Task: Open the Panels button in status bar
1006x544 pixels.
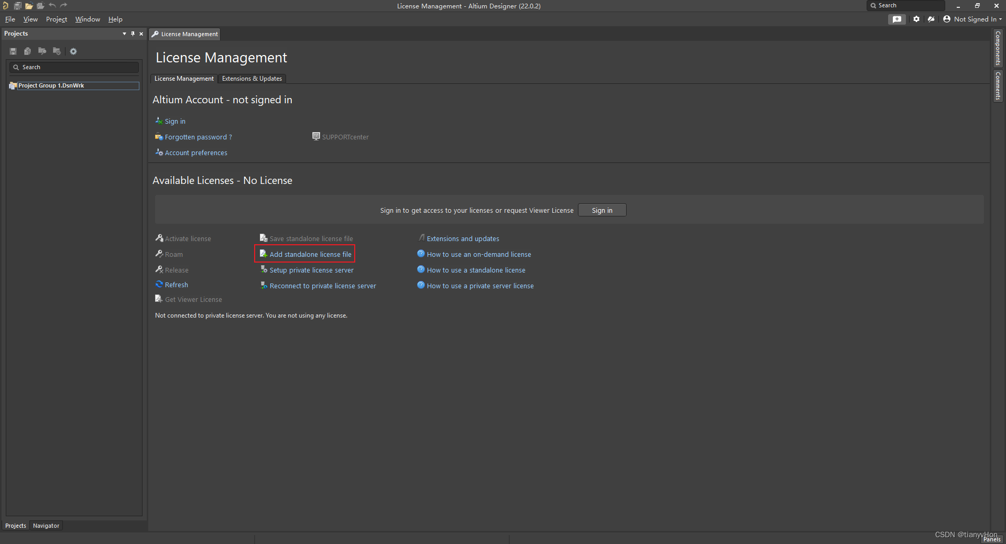Action: 992,539
